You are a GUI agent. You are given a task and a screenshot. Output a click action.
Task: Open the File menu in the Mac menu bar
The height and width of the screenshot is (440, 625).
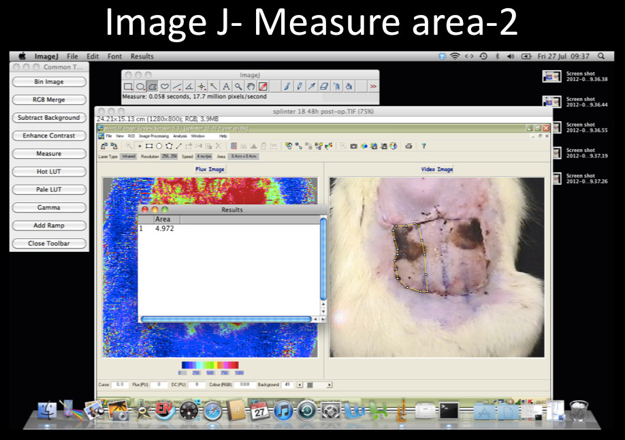[x=72, y=57]
